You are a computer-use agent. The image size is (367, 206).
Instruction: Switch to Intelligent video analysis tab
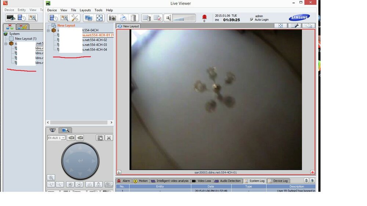170,181
